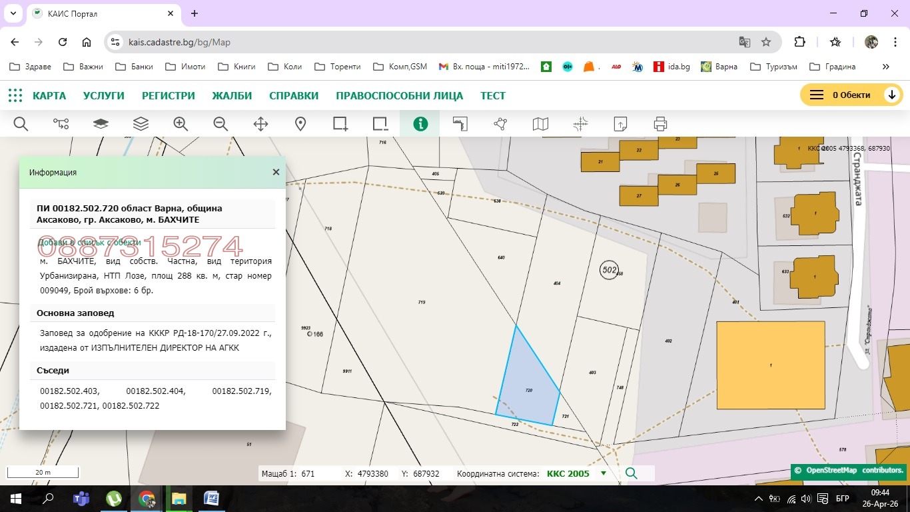910x512 pixels.
Task: Click the search magnifier tool in map toolbar
Action: point(21,124)
